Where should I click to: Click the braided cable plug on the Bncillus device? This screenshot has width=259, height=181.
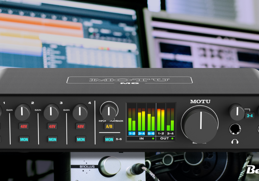point(135,169)
